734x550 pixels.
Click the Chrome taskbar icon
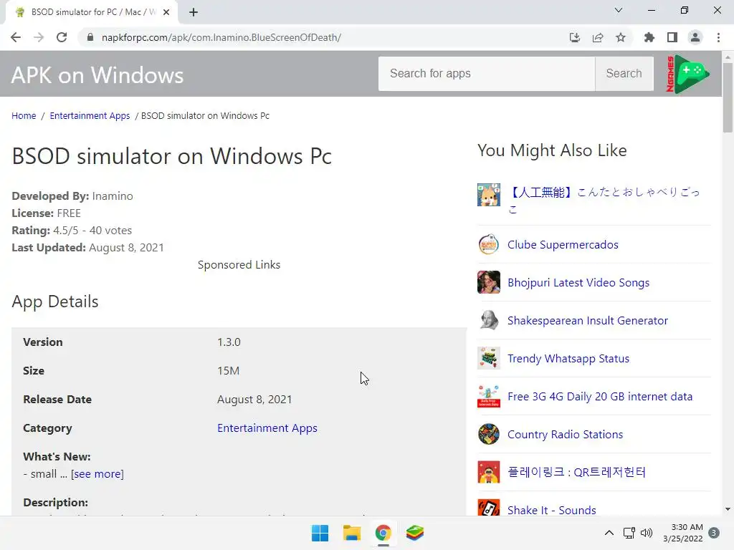(x=383, y=533)
